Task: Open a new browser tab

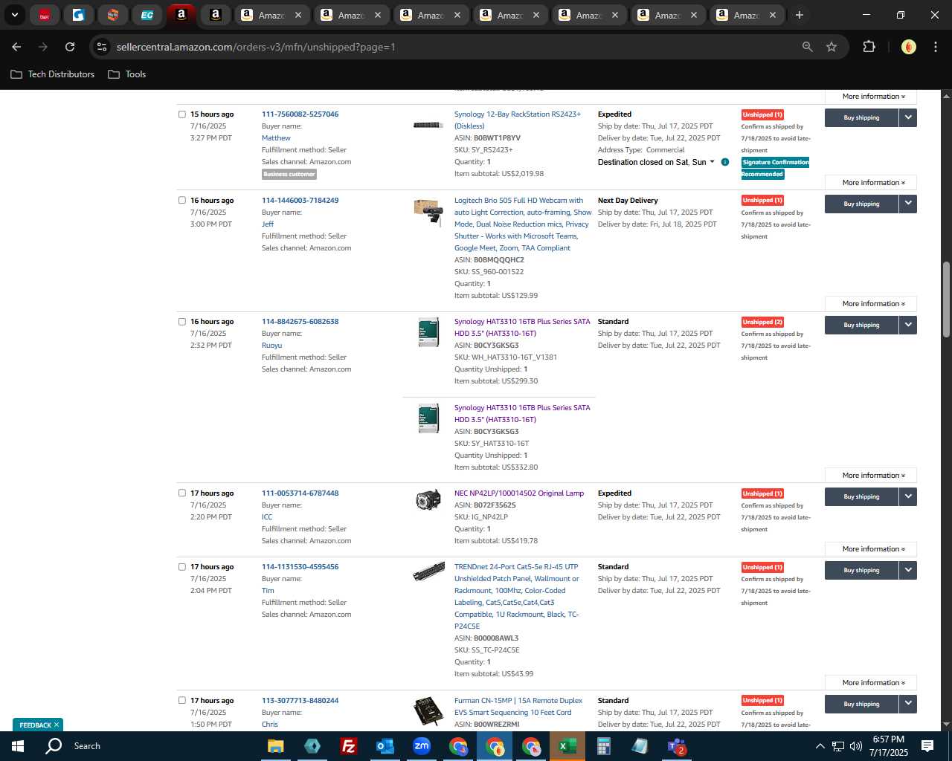Action: pos(800,15)
